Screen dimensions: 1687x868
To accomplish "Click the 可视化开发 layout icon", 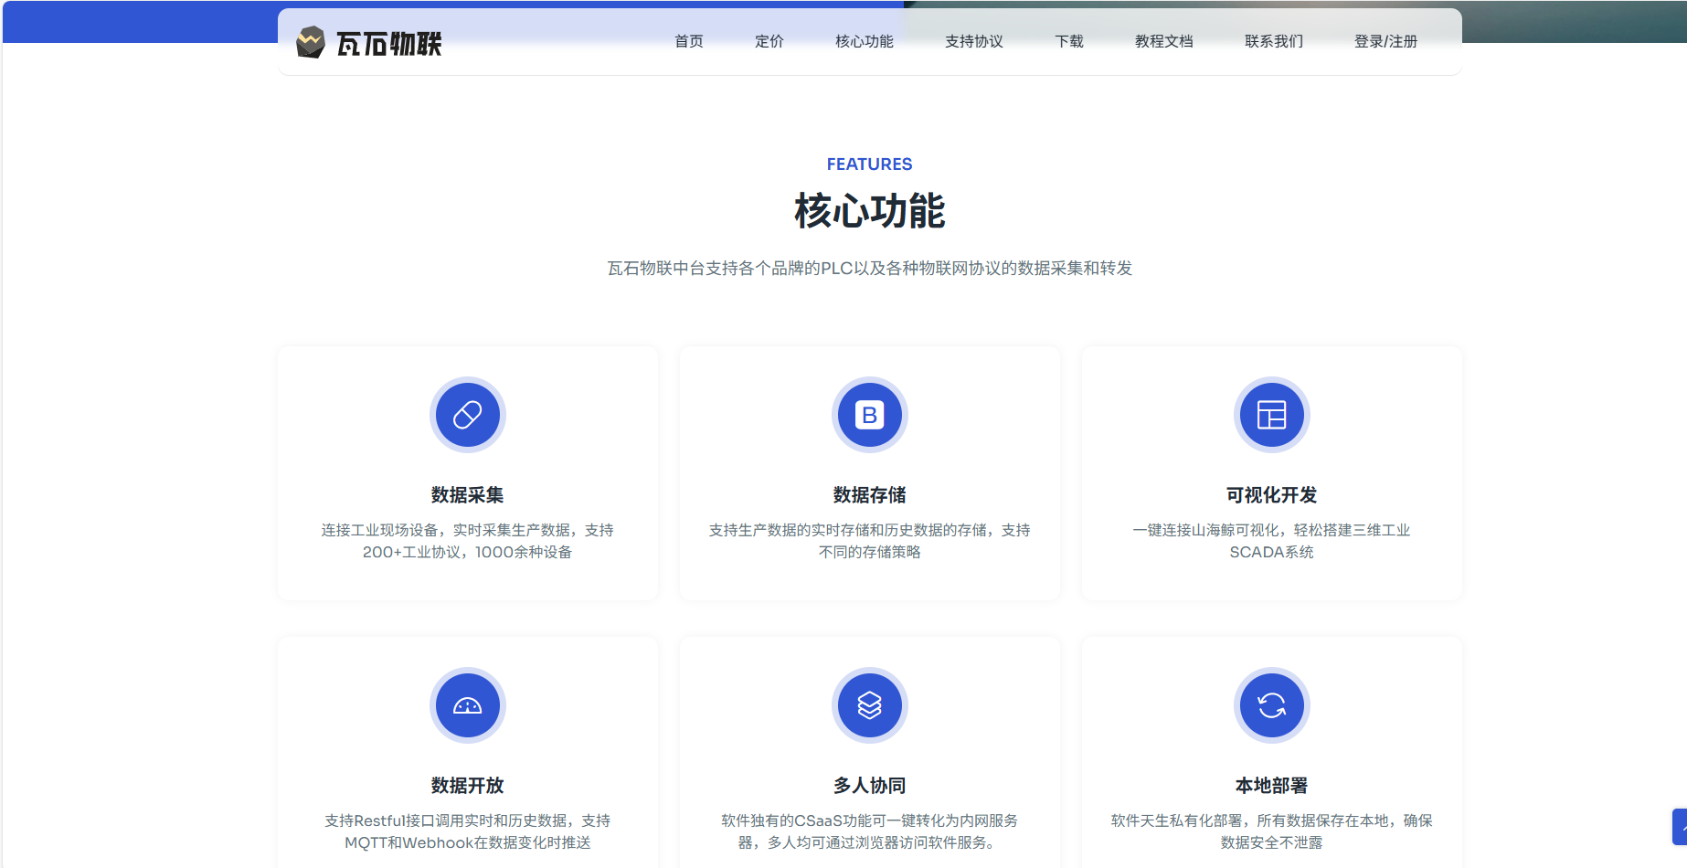I will tap(1272, 415).
